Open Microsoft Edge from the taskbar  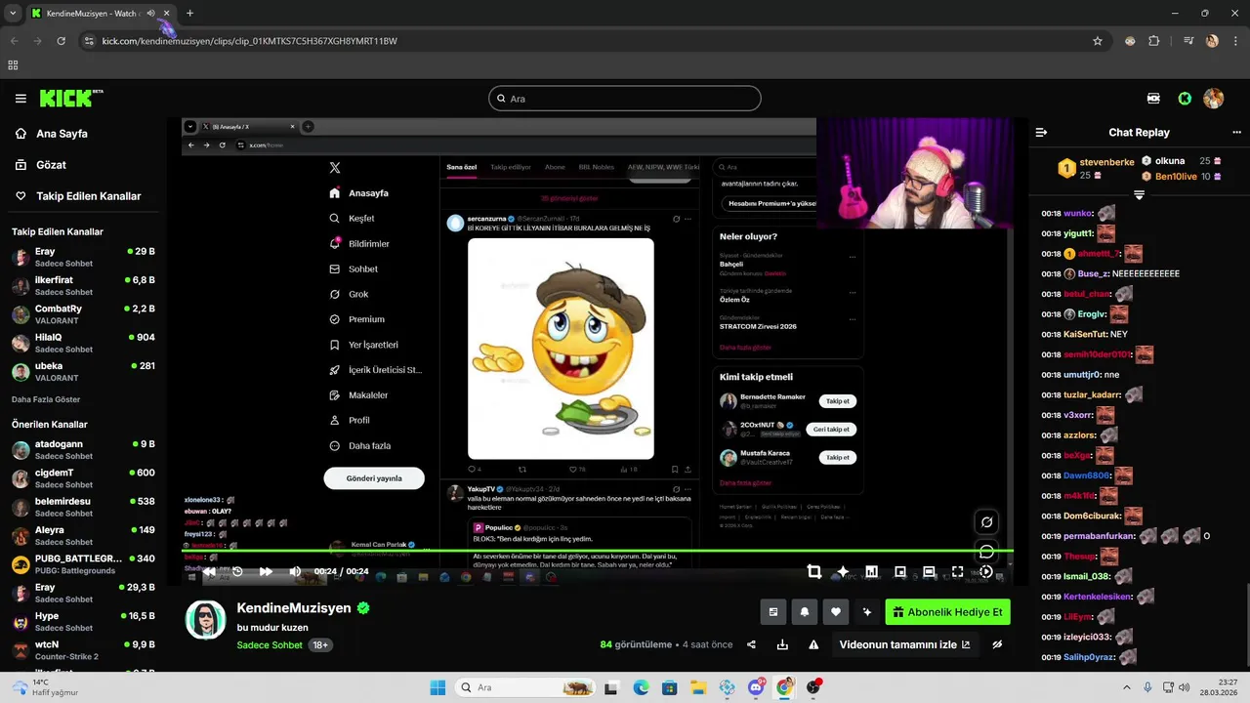[x=641, y=687]
